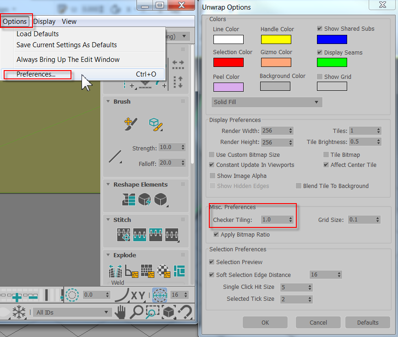Click the red Selection Color swatch

click(x=229, y=62)
